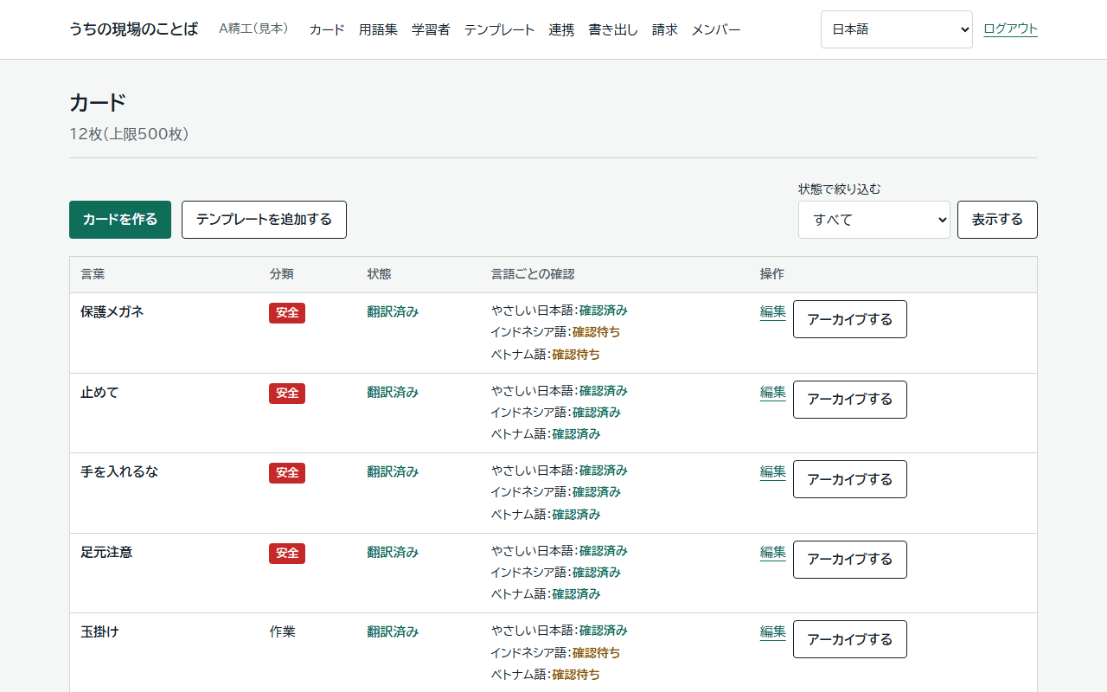The image size is (1107, 692).
Task: Open the 学習者 page
Action: coord(431,29)
